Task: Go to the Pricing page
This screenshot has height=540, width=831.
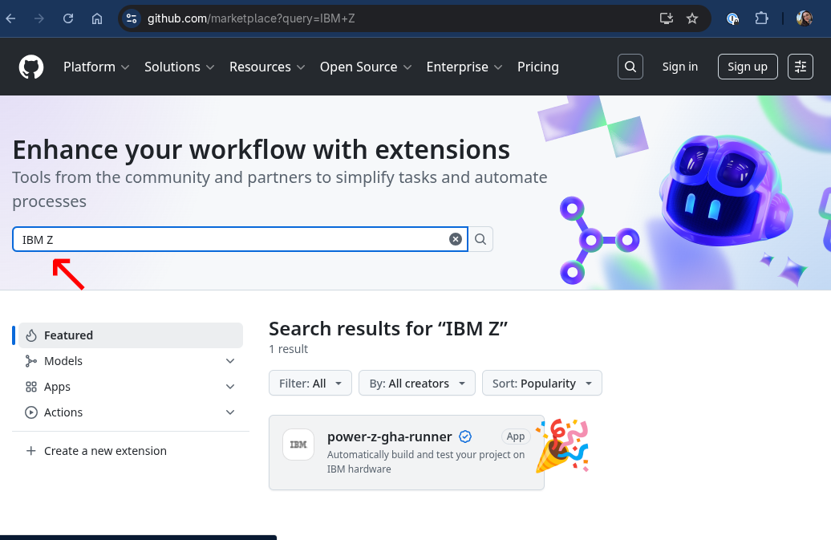Action: (x=538, y=67)
